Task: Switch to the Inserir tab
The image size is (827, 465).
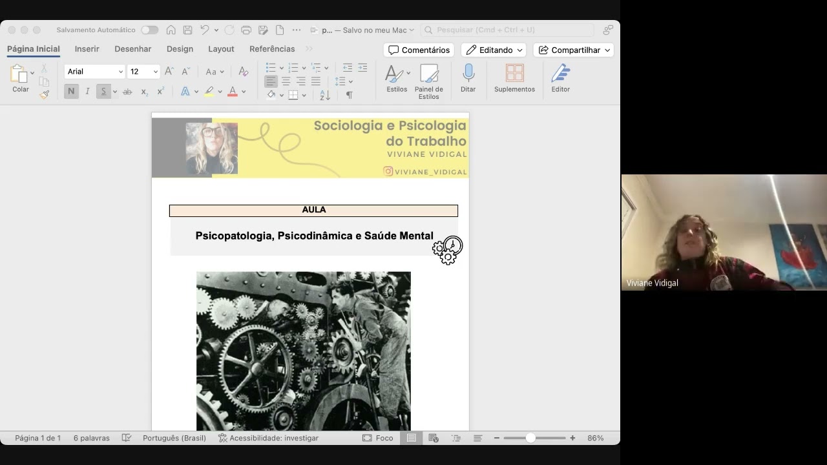Action: coord(87,49)
